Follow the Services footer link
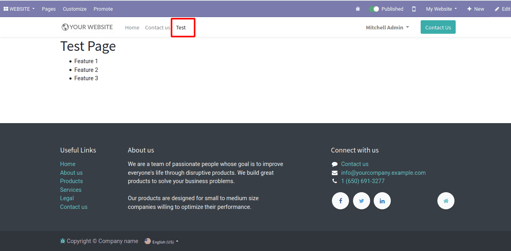511x251 pixels. (x=70, y=190)
